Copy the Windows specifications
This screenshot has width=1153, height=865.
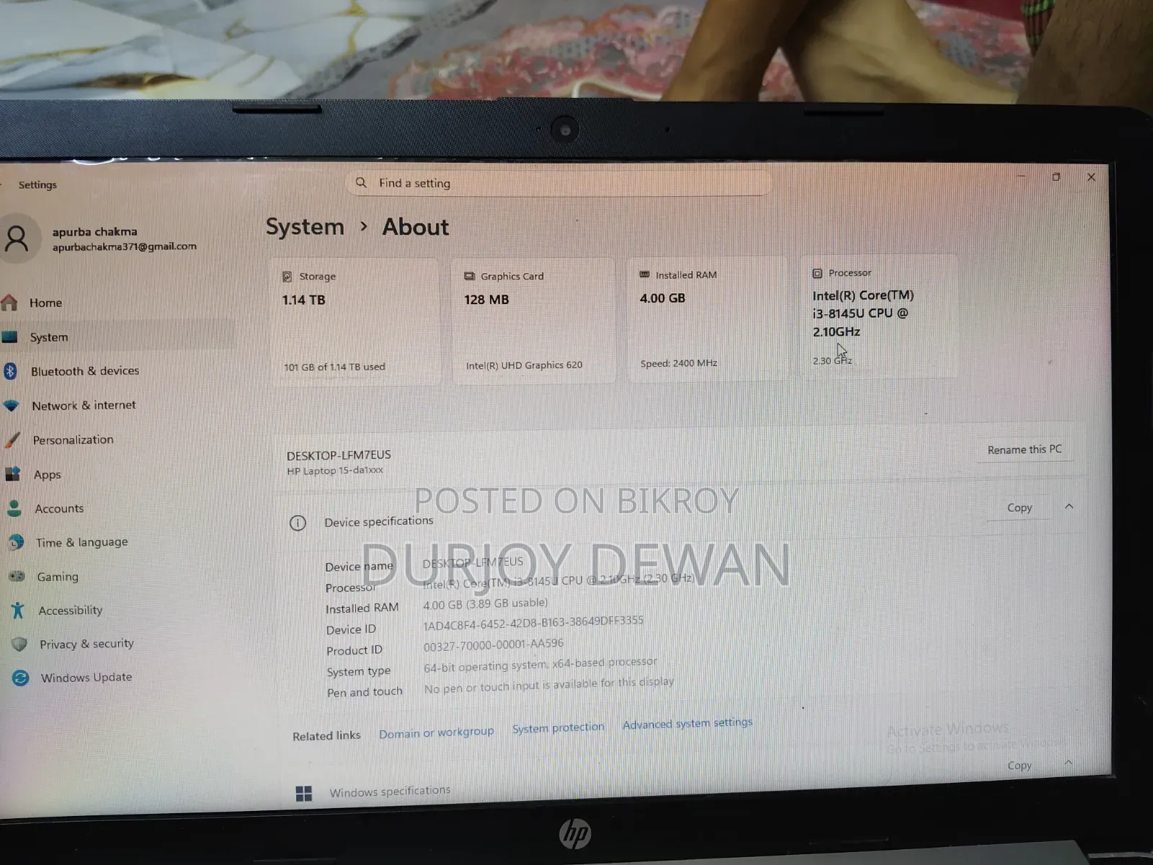point(1019,766)
